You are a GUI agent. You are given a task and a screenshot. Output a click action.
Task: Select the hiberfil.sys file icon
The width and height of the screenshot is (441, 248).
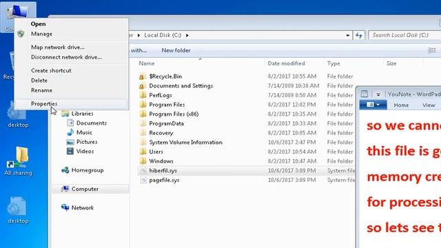(x=143, y=171)
